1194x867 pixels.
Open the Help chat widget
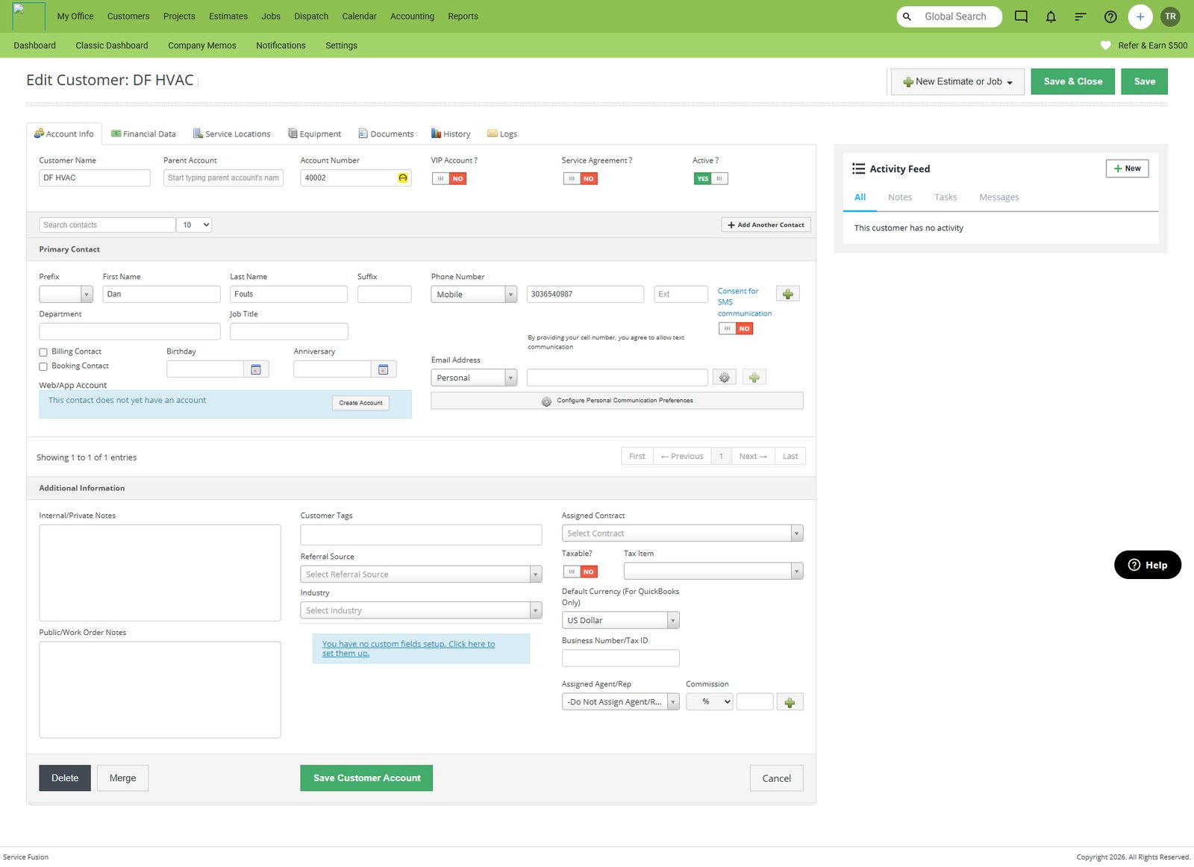(x=1148, y=565)
